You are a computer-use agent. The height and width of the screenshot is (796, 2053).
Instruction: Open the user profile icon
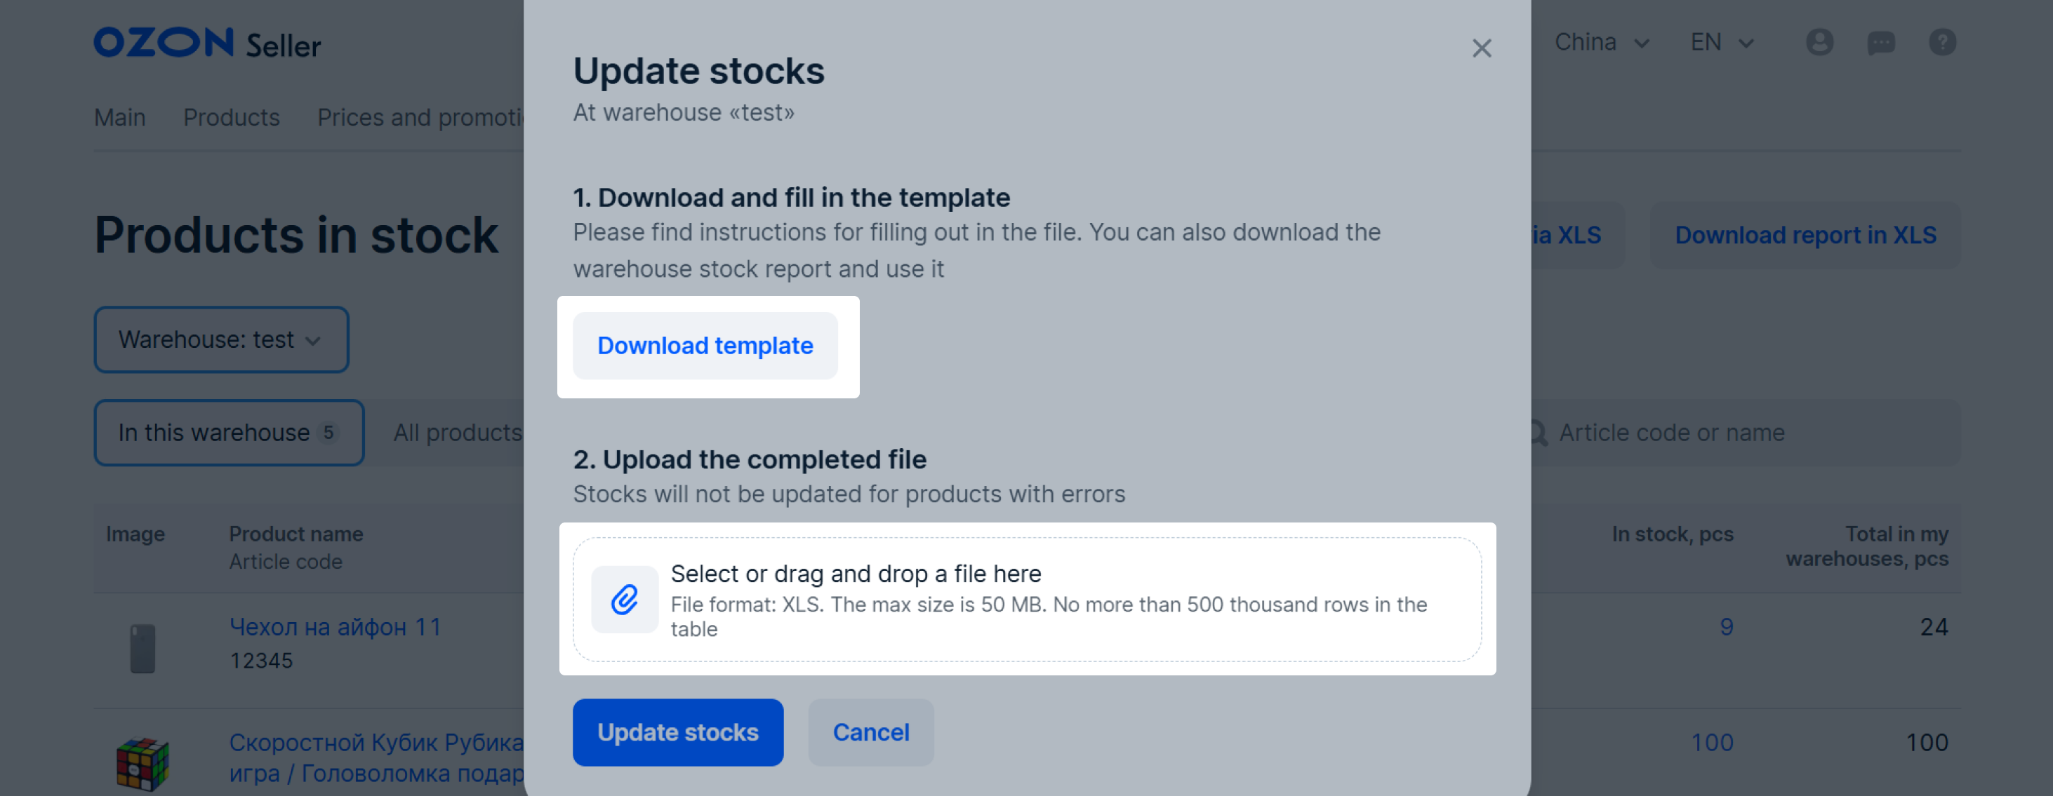coord(1819,42)
